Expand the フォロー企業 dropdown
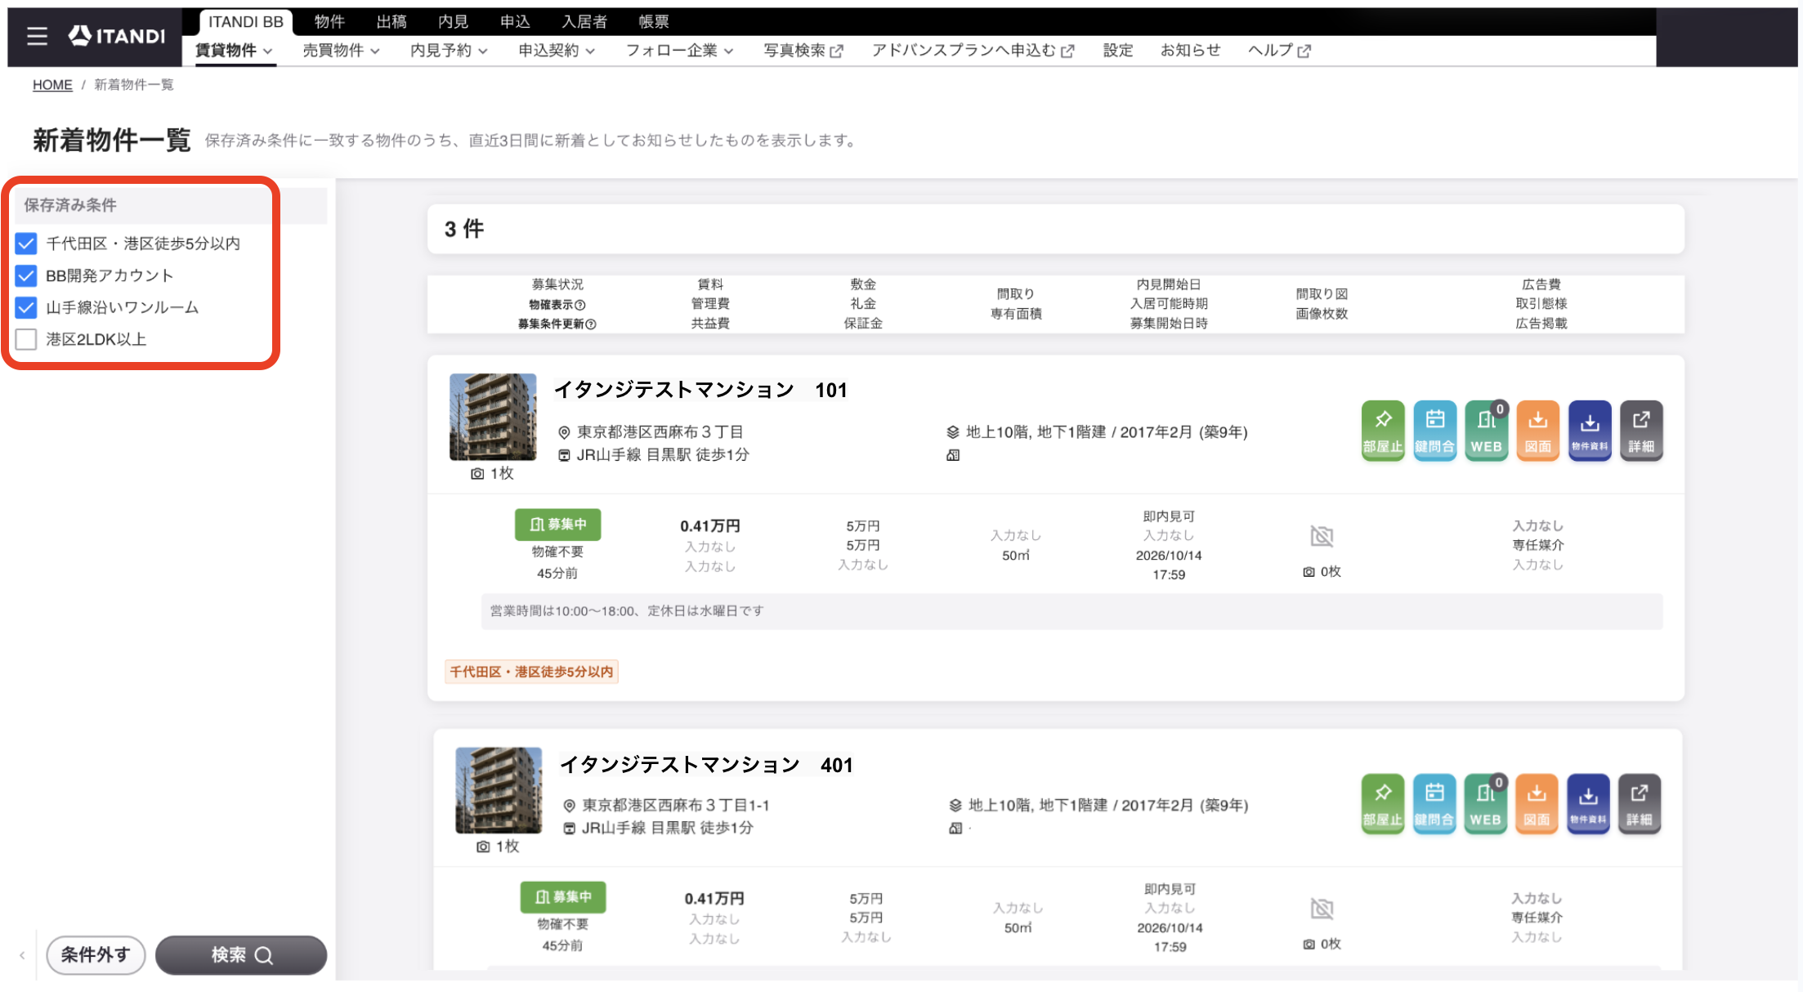 (679, 51)
